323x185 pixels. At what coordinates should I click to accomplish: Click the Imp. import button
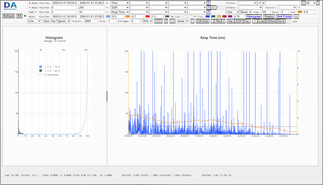[230, 21]
